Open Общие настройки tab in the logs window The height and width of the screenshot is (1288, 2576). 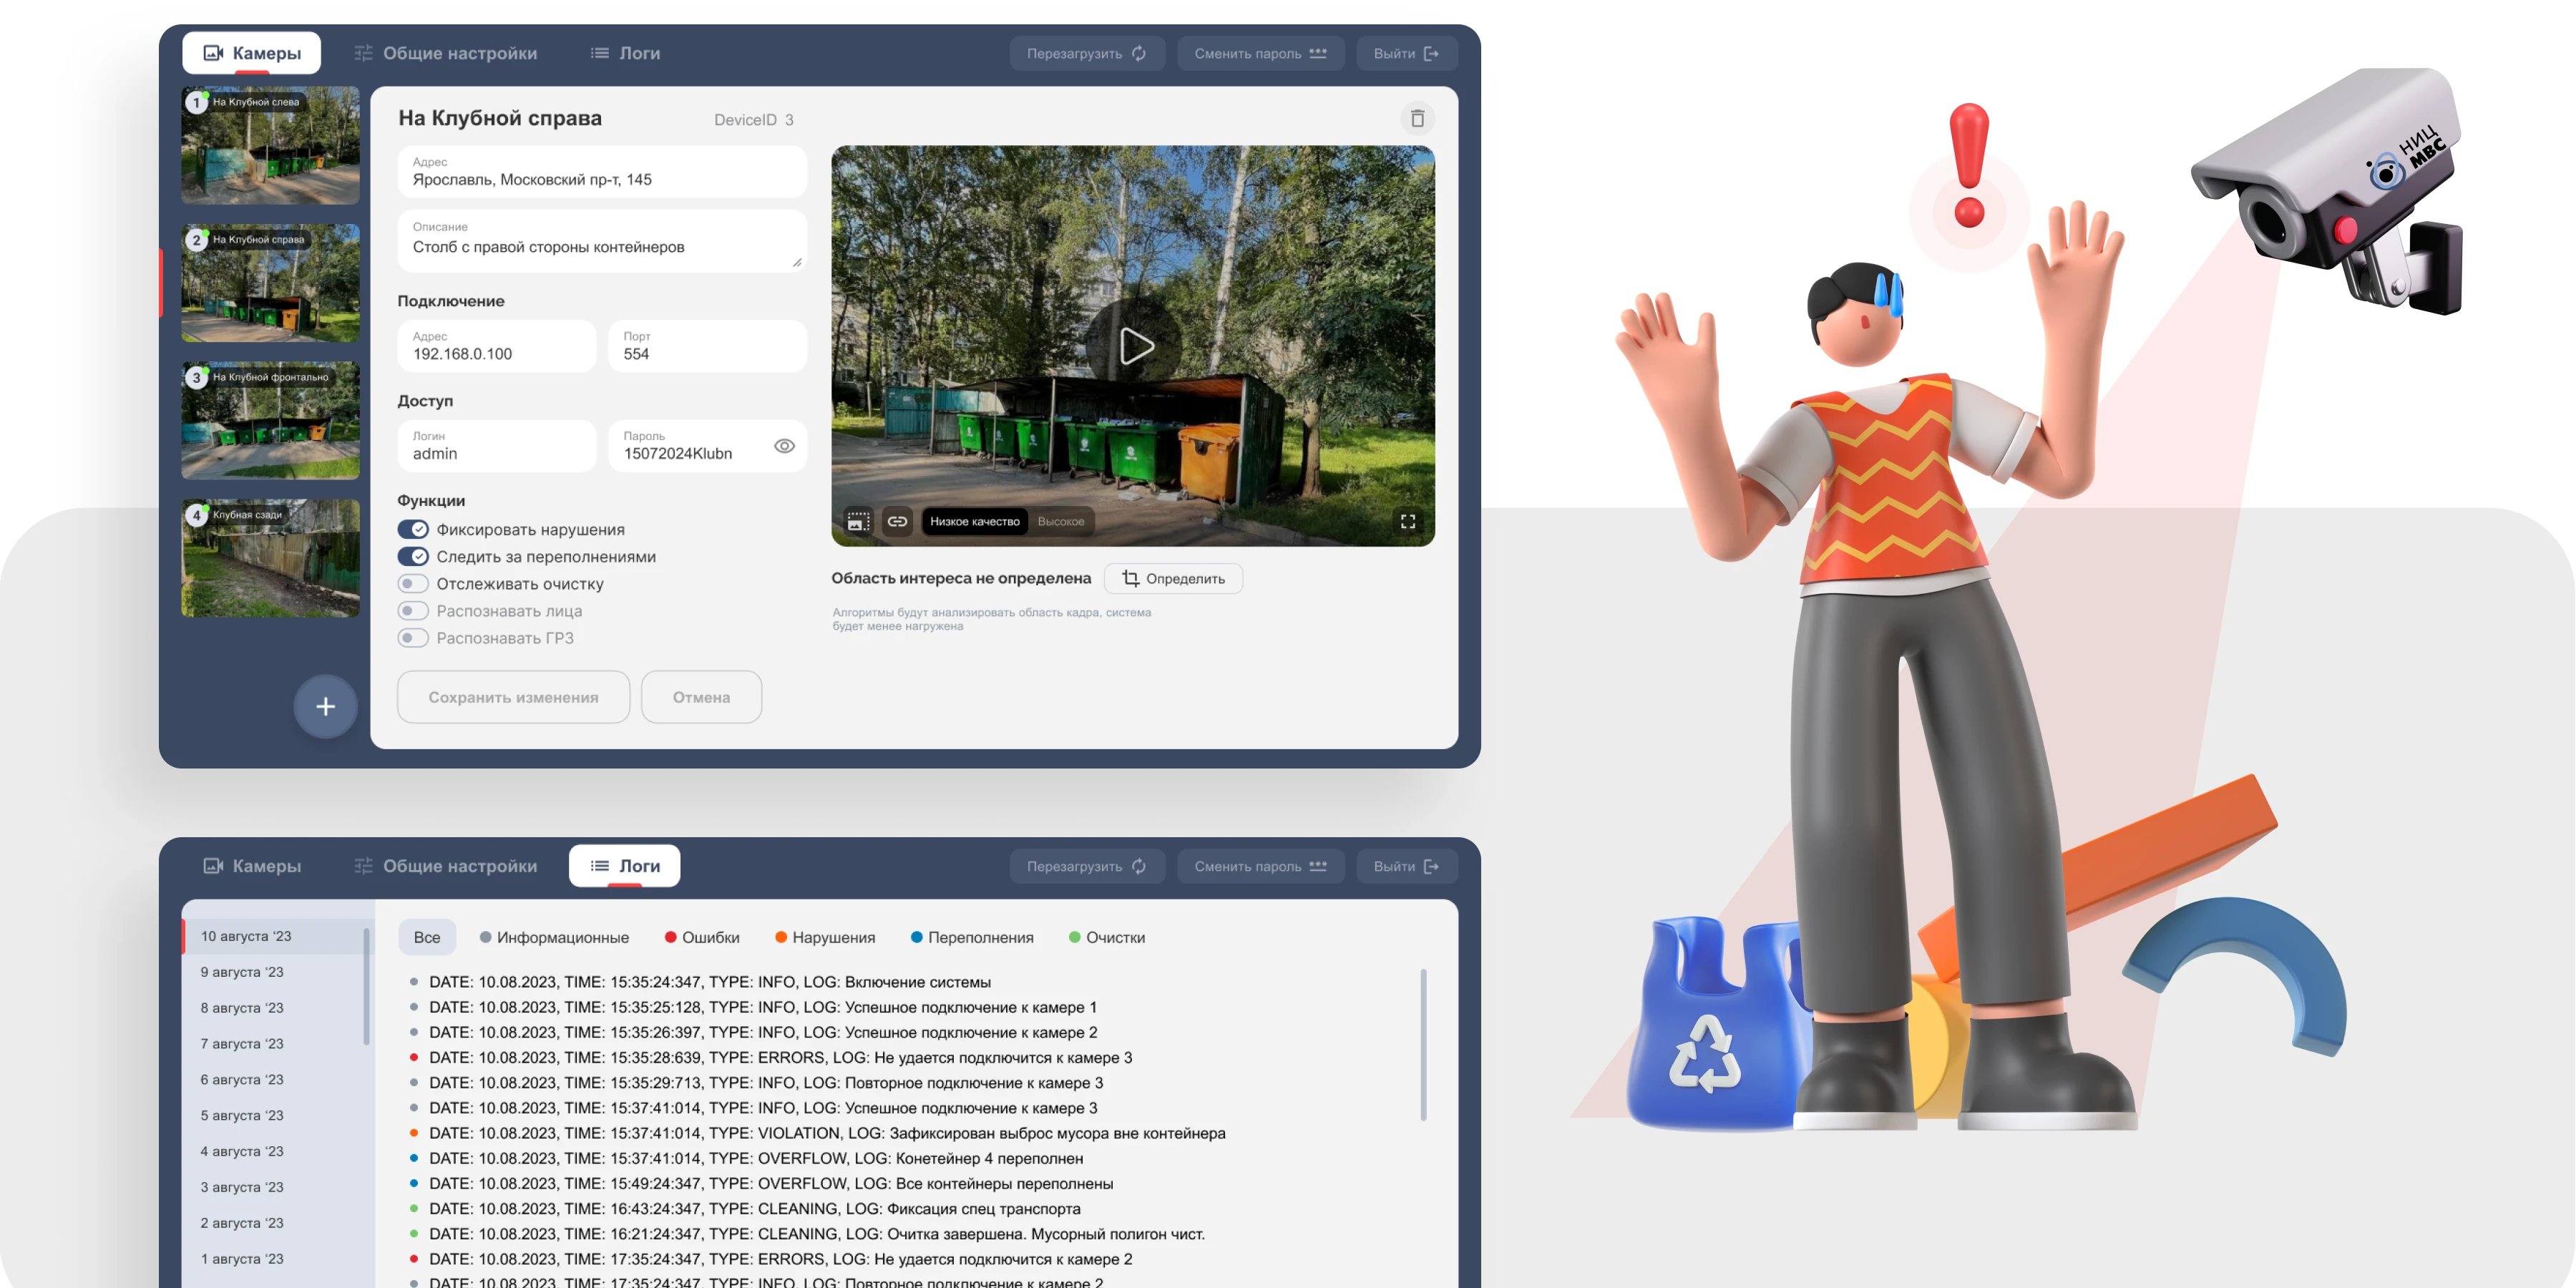pos(446,866)
